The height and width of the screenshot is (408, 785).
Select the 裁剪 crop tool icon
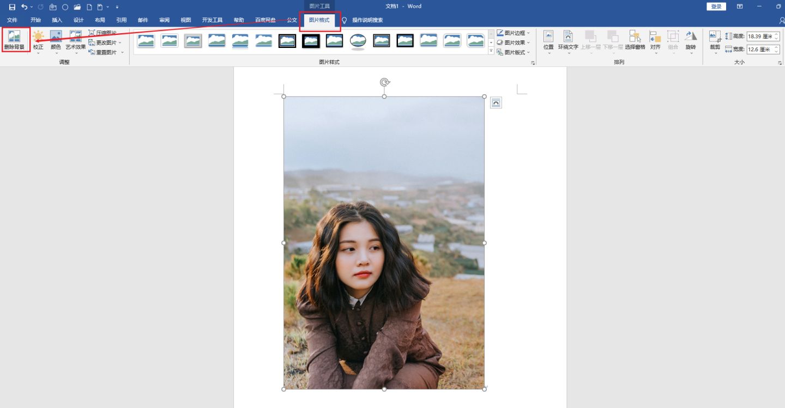tap(715, 36)
